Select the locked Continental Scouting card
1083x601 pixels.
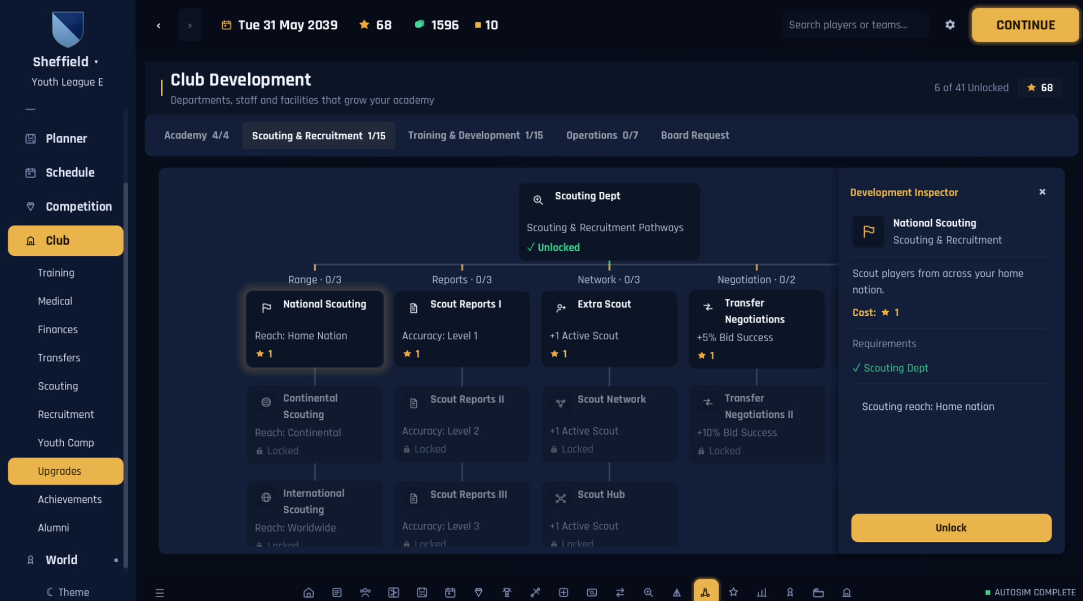(315, 424)
